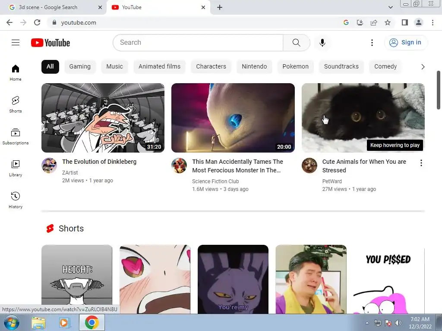Select the All filter chip

50,67
